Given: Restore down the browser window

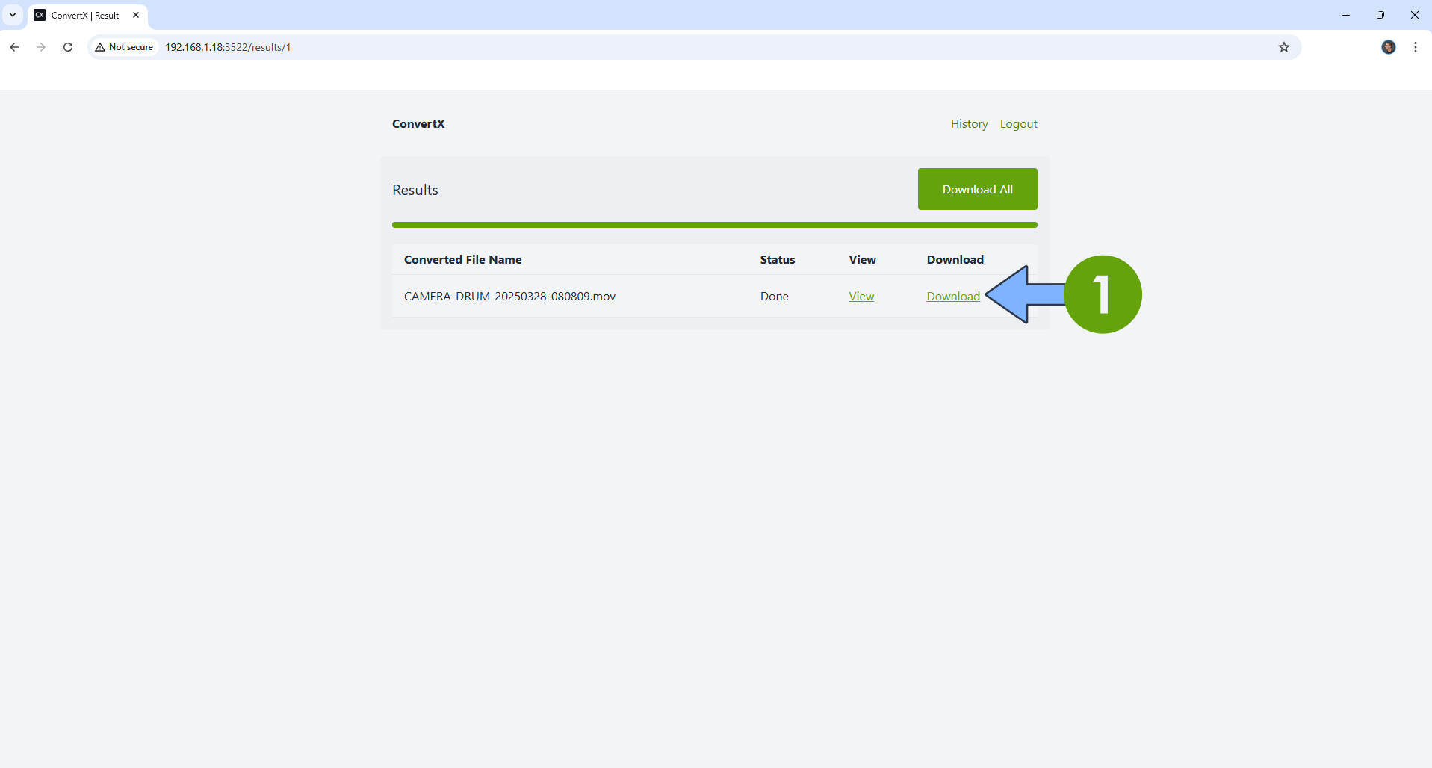Looking at the screenshot, I should pos(1380,15).
